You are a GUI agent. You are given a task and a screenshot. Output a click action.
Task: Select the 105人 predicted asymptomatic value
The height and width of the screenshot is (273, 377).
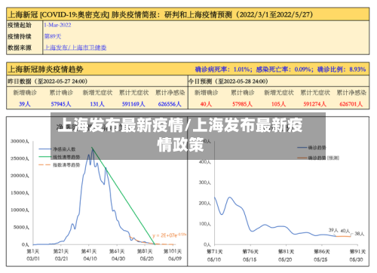[278, 104]
